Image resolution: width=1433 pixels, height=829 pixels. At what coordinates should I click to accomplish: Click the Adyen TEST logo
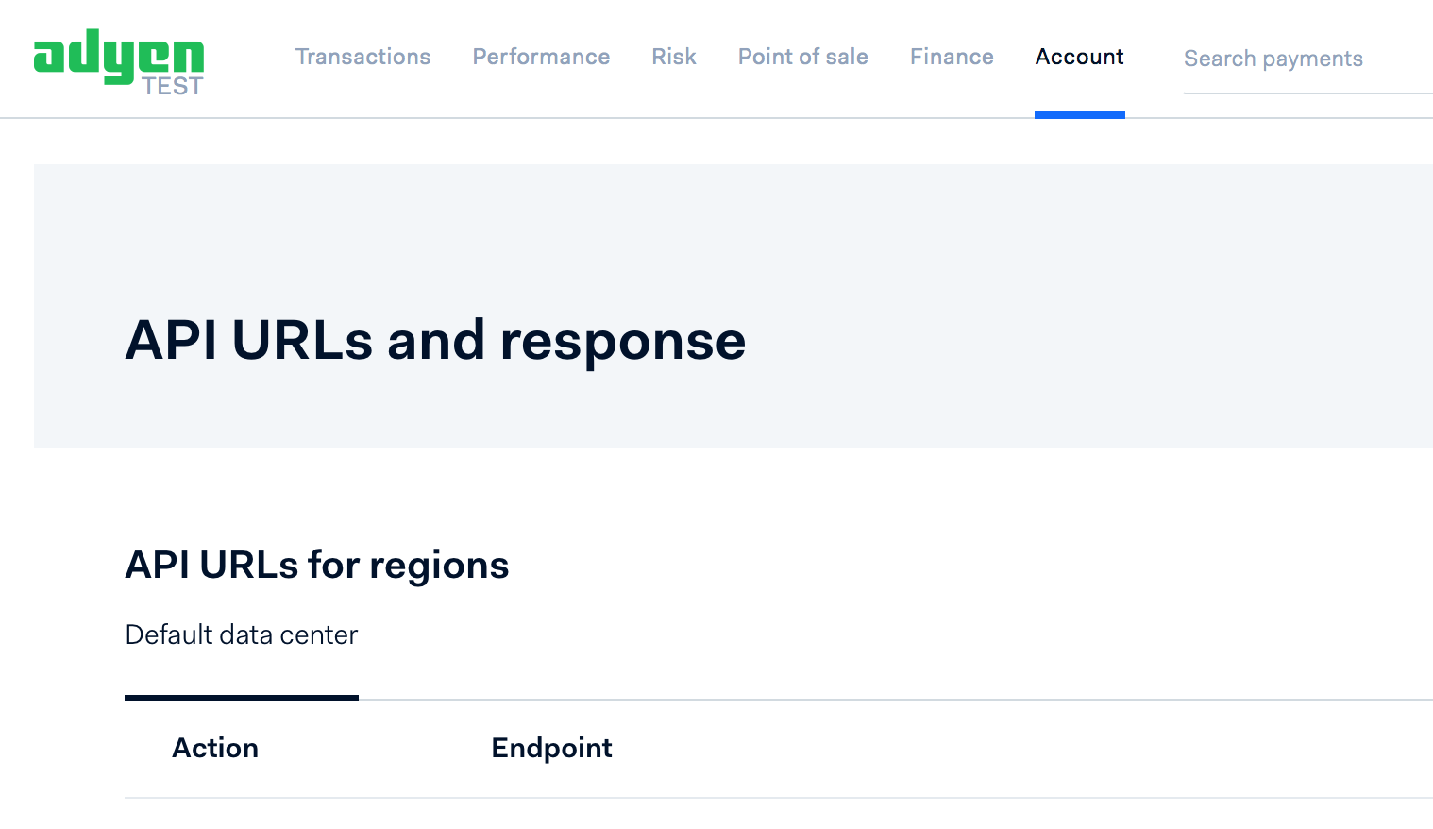[118, 61]
